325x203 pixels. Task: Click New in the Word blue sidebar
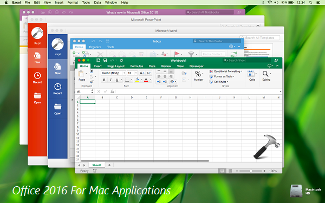click(x=57, y=69)
